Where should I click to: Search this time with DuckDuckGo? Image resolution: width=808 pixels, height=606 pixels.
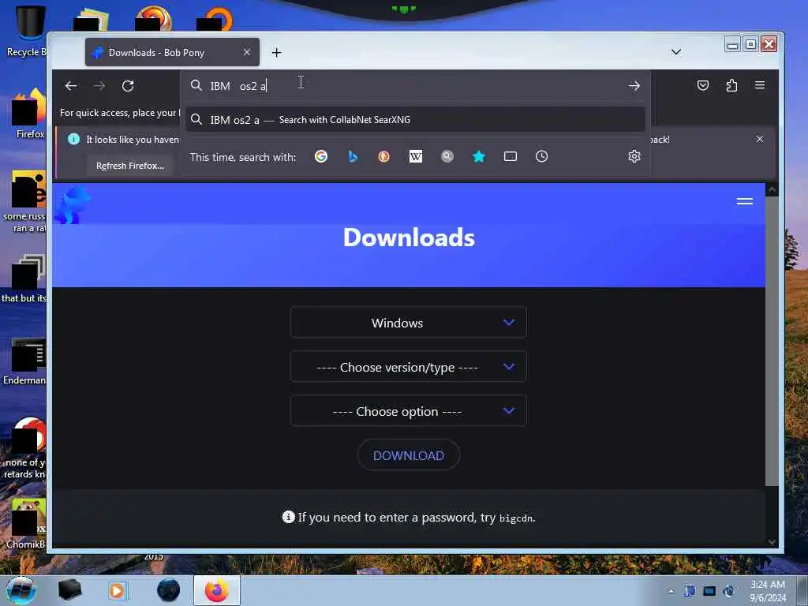pos(384,157)
